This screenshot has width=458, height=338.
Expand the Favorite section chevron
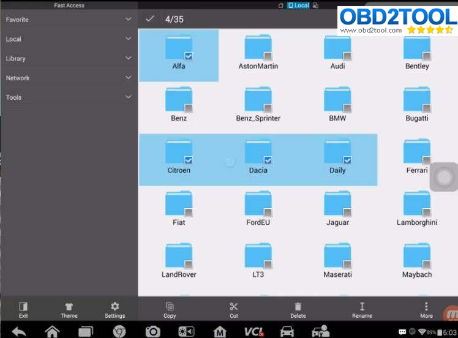tap(128, 19)
